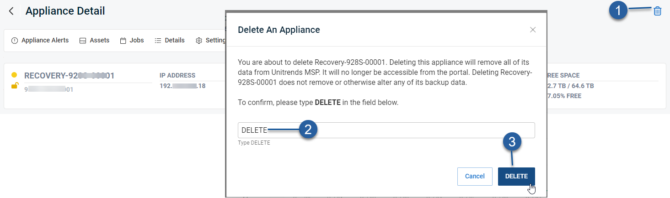Viewport: 670px width, 198px height.
Task: Switch to the Assets tab
Action: [x=94, y=40]
